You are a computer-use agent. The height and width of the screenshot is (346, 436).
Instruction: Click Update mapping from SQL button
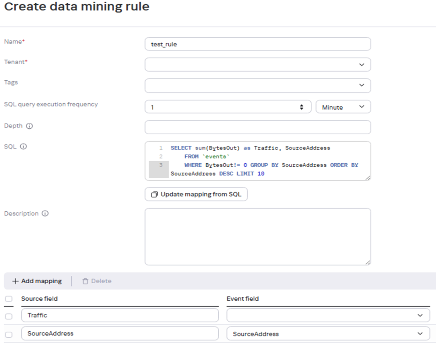(x=196, y=194)
